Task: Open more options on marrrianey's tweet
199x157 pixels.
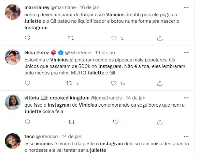Action: [x=186, y=7]
